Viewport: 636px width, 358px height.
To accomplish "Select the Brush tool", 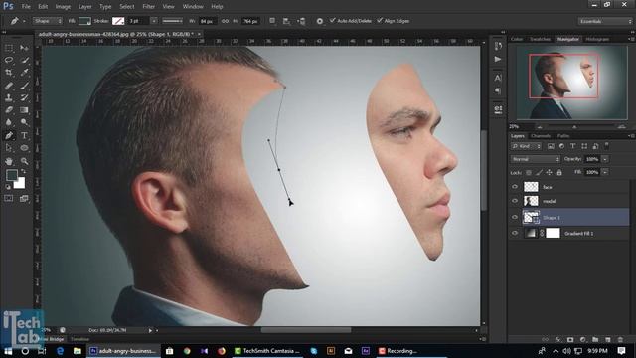I will [24, 86].
